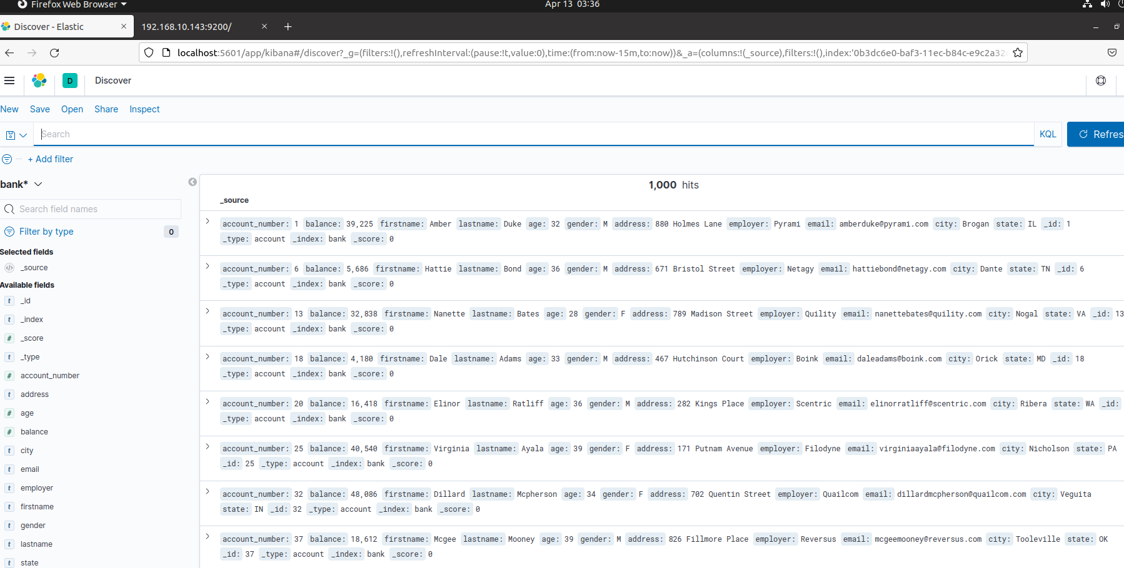Click Share in the Discover menu

pyautogui.click(x=106, y=109)
